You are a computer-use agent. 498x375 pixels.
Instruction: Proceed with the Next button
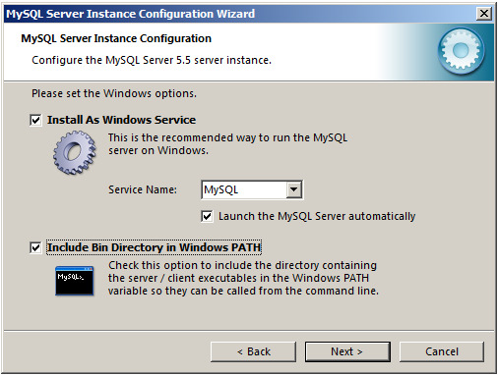click(x=347, y=351)
